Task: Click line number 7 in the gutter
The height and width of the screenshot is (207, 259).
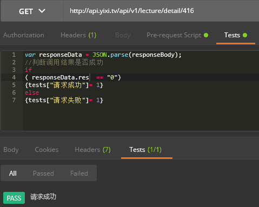Action: (14, 100)
